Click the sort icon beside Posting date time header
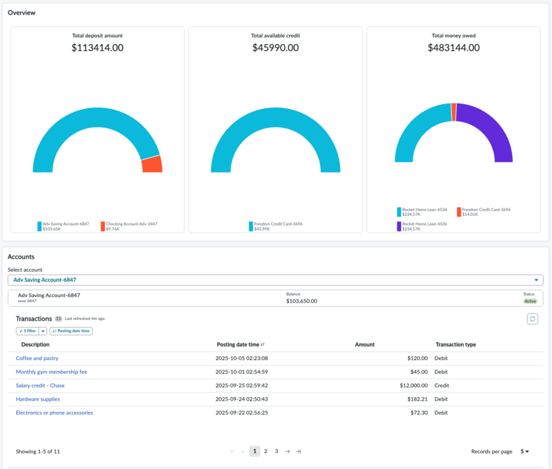 coord(263,344)
